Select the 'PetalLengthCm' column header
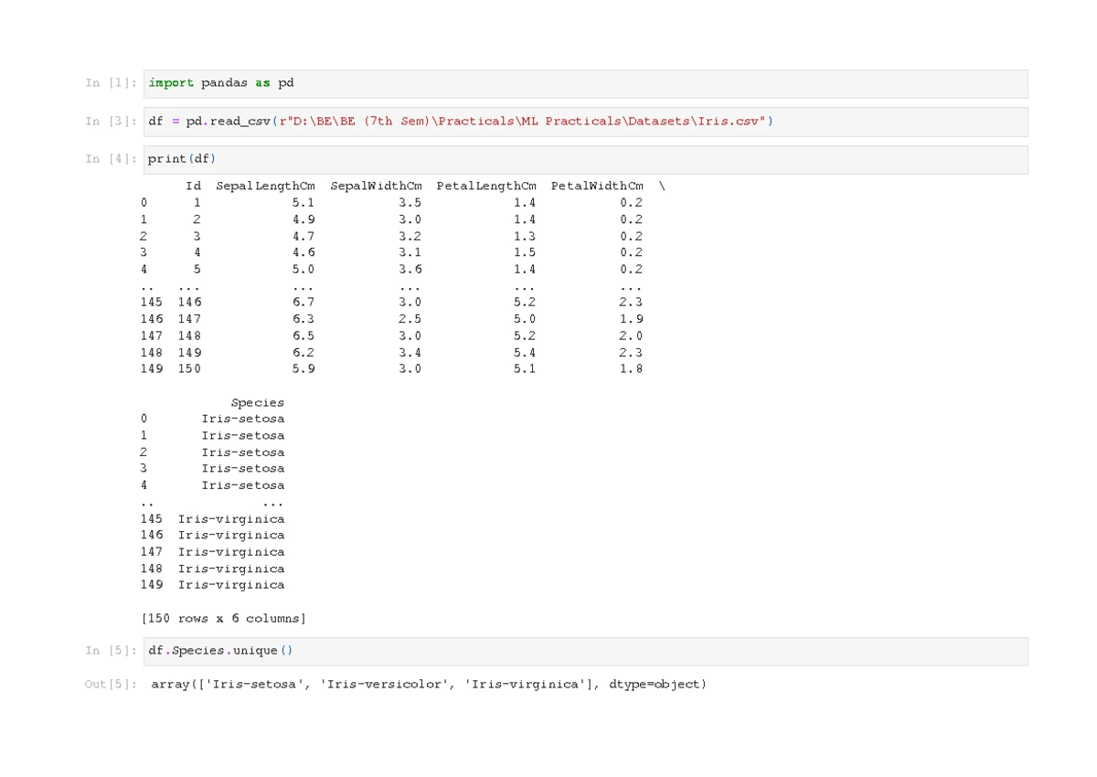1097x777 pixels. (486, 186)
